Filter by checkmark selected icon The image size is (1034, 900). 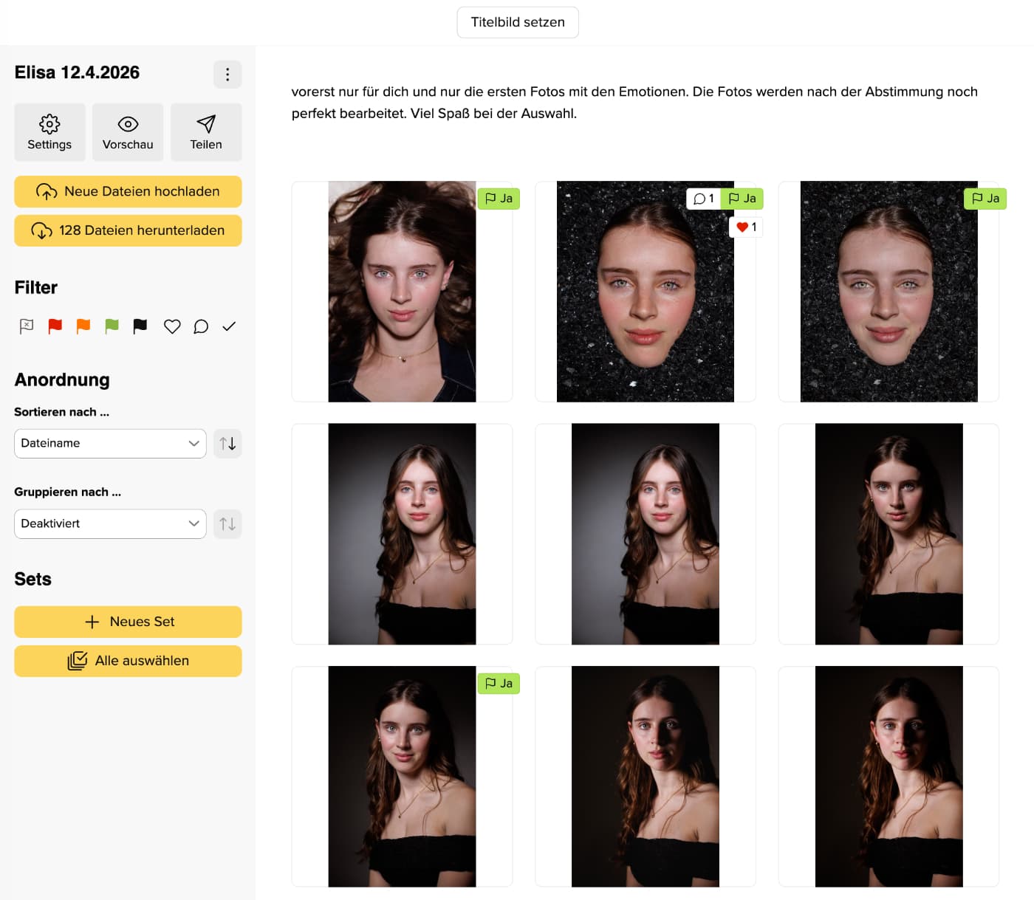(x=229, y=326)
